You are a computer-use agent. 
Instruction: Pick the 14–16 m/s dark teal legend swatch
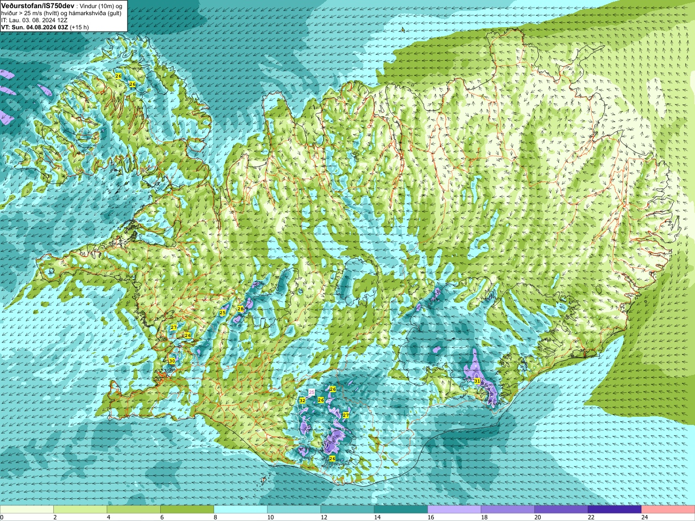pyautogui.click(x=401, y=510)
